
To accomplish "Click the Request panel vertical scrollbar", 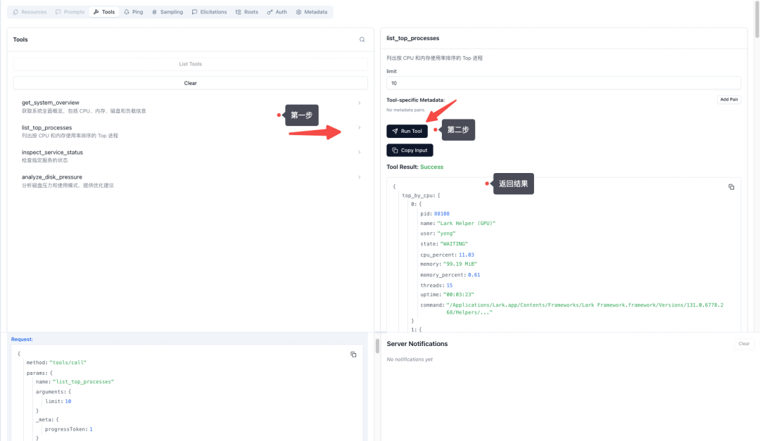I will 377,346.
